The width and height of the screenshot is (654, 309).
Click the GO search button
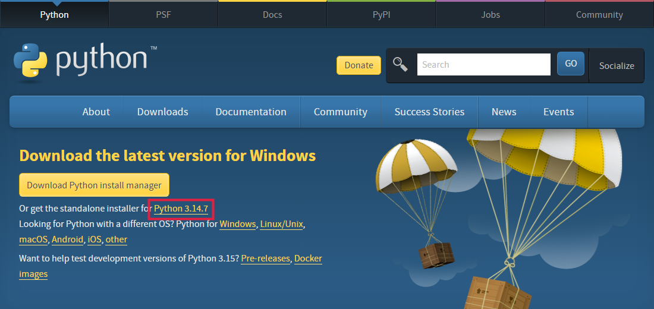[571, 64]
